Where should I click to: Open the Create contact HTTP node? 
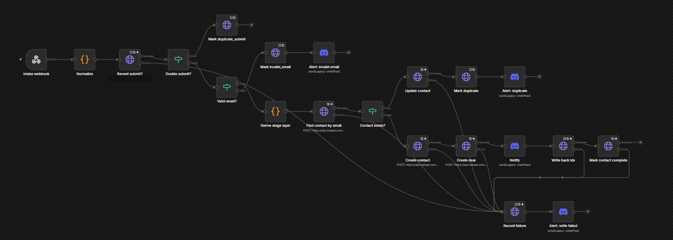point(417,146)
